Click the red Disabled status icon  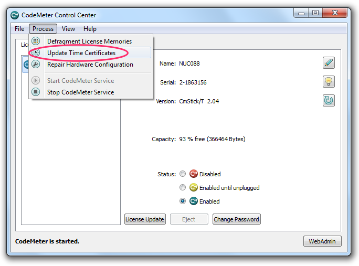[x=194, y=174]
